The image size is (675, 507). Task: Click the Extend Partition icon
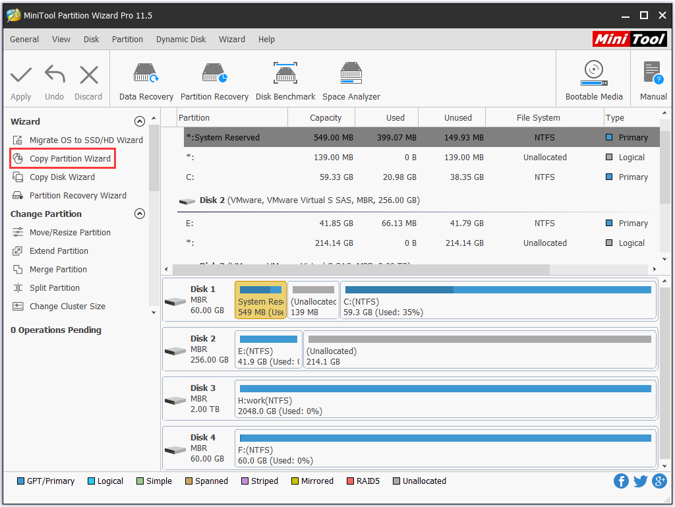[x=18, y=251]
